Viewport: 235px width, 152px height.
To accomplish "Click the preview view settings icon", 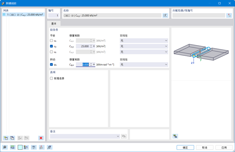I will (x=175, y=136).
